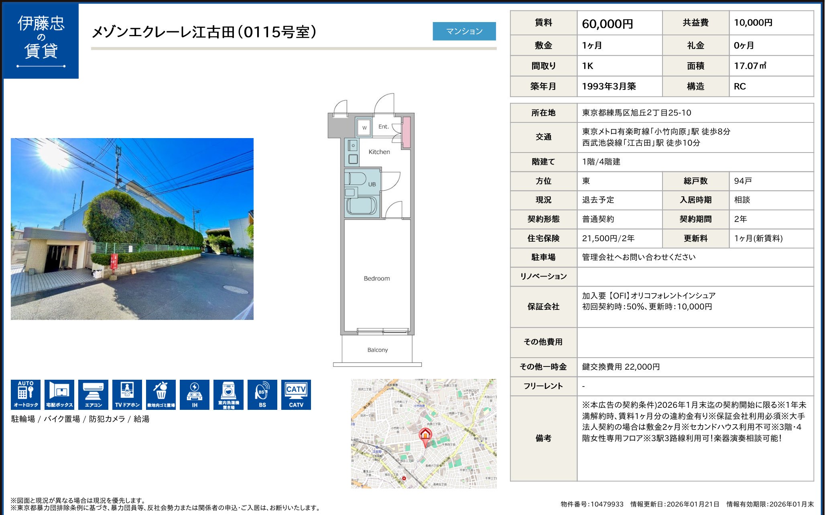Click the オートロック auto-lock amenity icon
The height and width of the screenshot is (515, 825).
26,395
